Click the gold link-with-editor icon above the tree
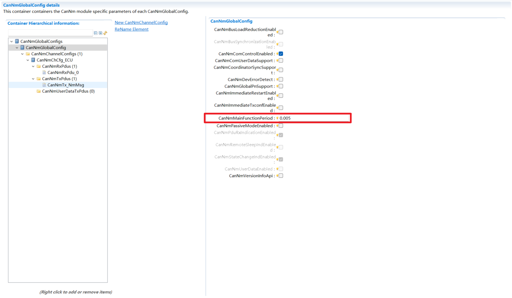This screenshot has height=298, width=512. point(105,33)
